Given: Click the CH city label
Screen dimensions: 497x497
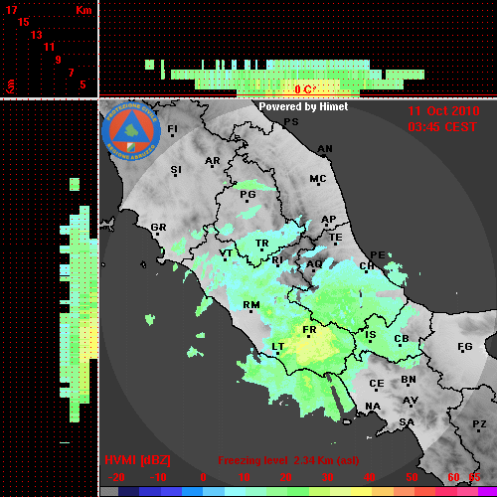Looking at the screenshot, I should click(x=367, y=266).
